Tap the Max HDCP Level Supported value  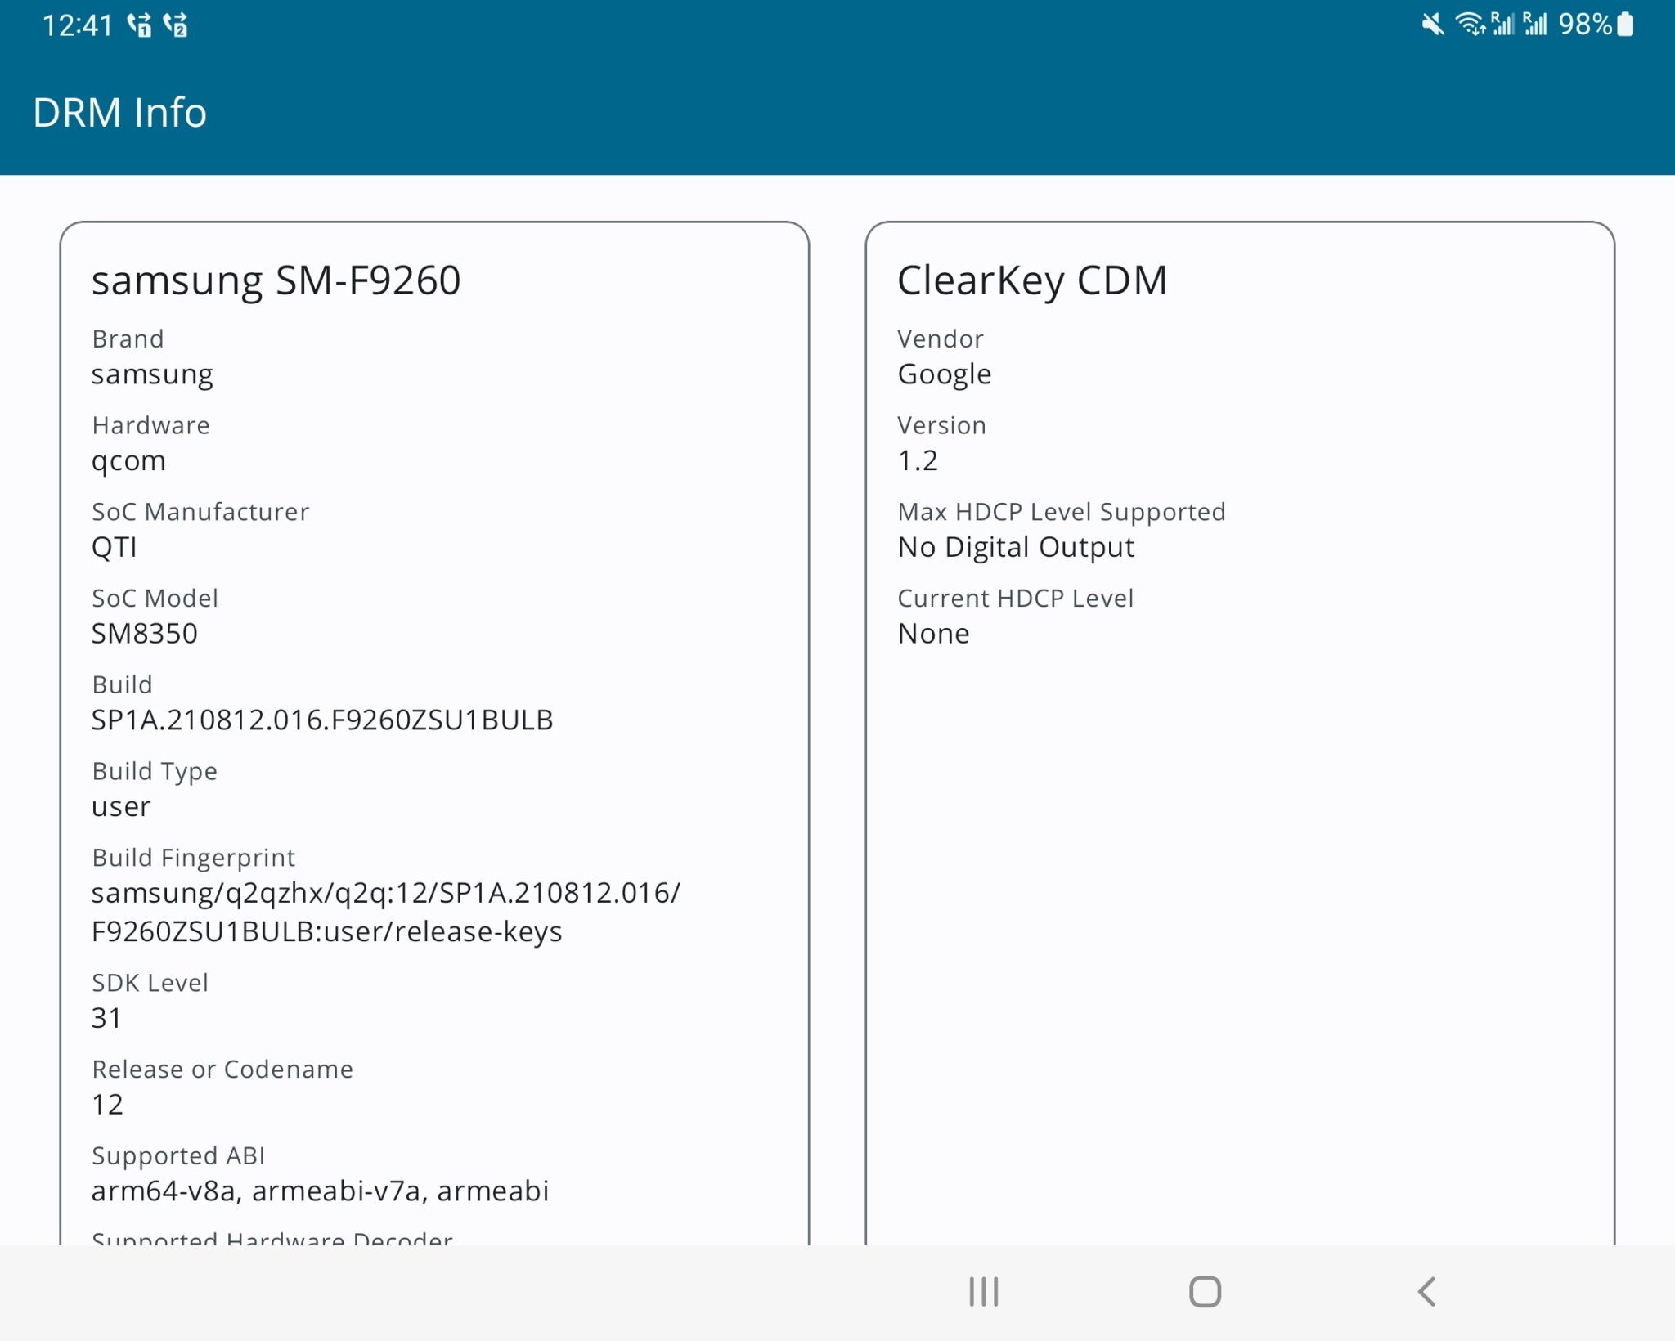(x=1015, y=546)
